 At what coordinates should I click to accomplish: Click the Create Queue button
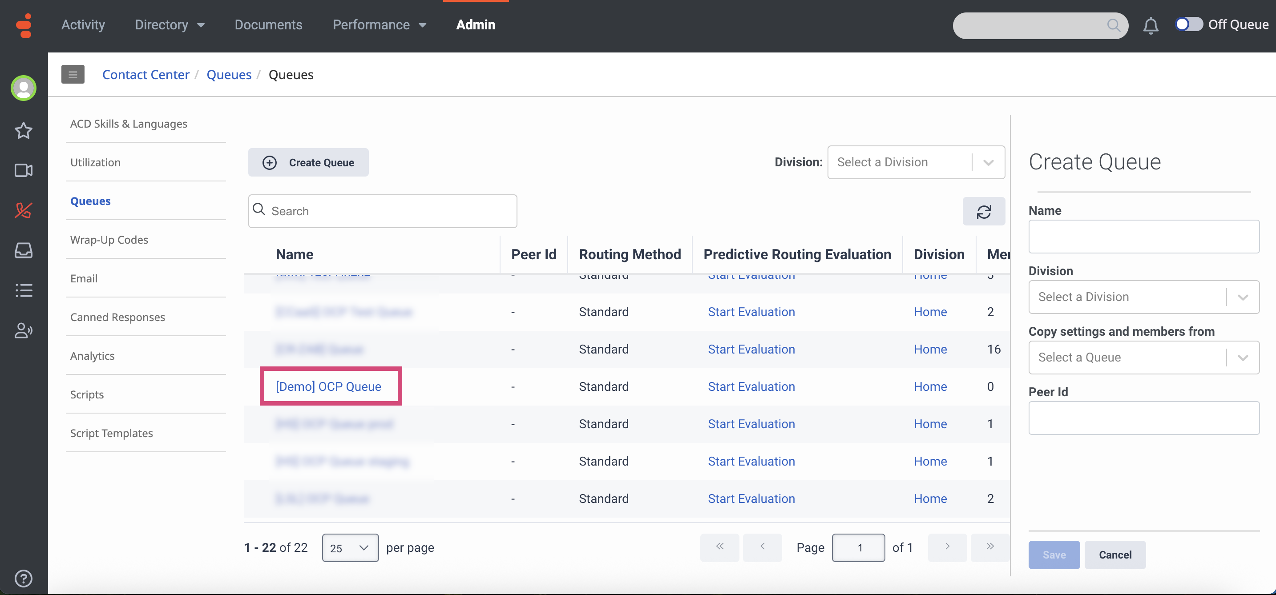click(308, 163)
